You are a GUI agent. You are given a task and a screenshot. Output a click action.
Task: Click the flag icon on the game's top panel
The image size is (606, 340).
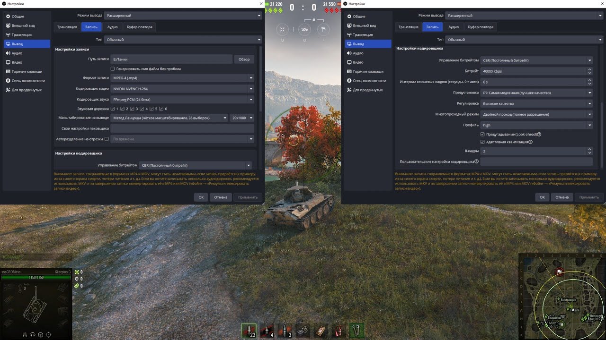click(323, 29)
